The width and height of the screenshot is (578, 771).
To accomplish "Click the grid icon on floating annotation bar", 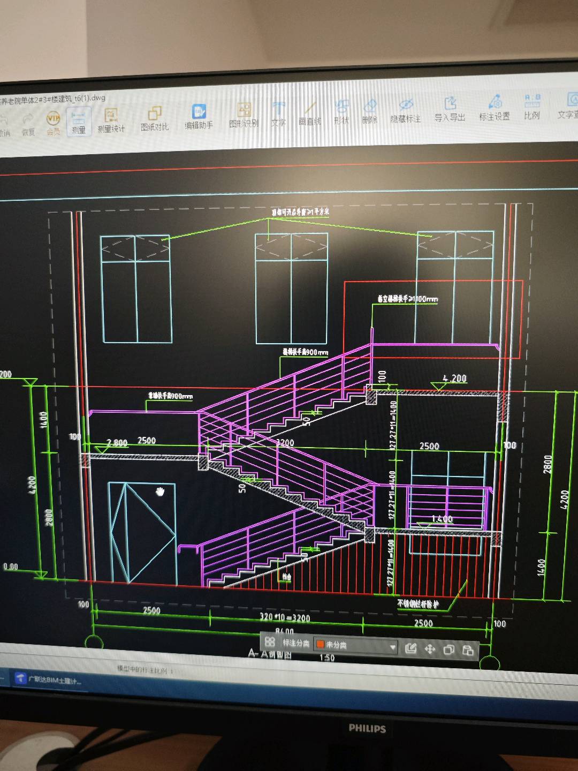I will coord(270,641).
